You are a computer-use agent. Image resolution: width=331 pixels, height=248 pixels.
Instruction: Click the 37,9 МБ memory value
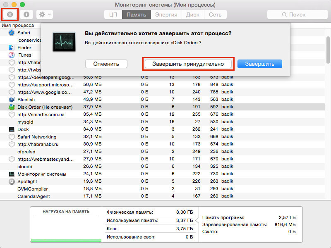coord(92,107)
